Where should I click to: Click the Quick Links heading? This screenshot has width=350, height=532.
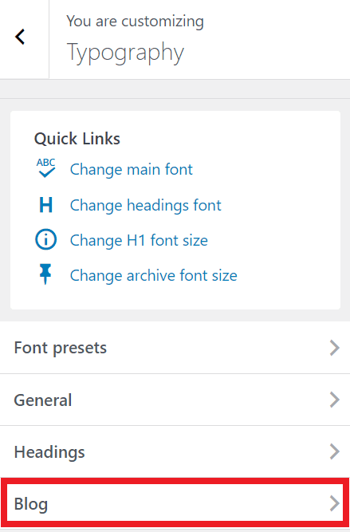tap(77, 139)
